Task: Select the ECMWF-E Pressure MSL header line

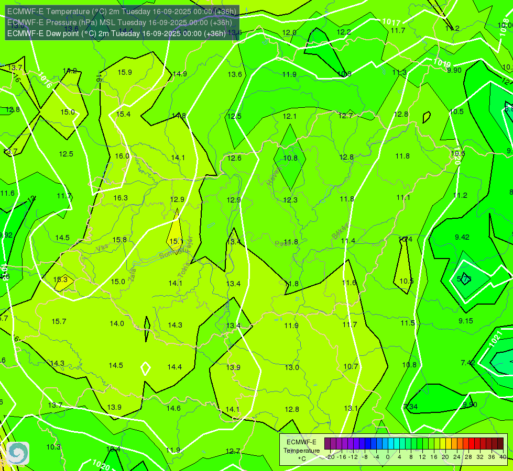Action: (x=120, y=23)
